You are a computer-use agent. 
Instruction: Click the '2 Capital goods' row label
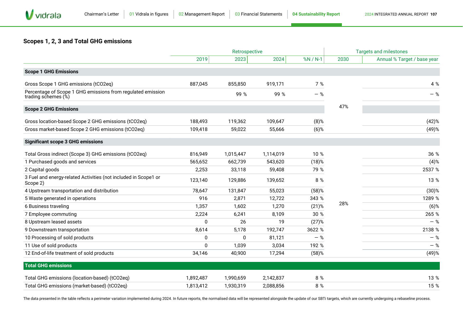pyautogui.click(x=42, y=170)
